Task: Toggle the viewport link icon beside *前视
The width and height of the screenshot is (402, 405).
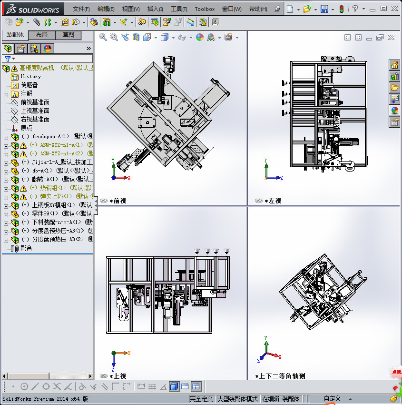Action: coord(104,201)
